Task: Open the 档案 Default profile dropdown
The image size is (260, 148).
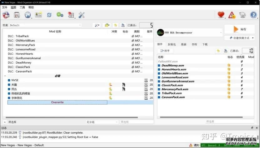Action: [x=45, y=25]
